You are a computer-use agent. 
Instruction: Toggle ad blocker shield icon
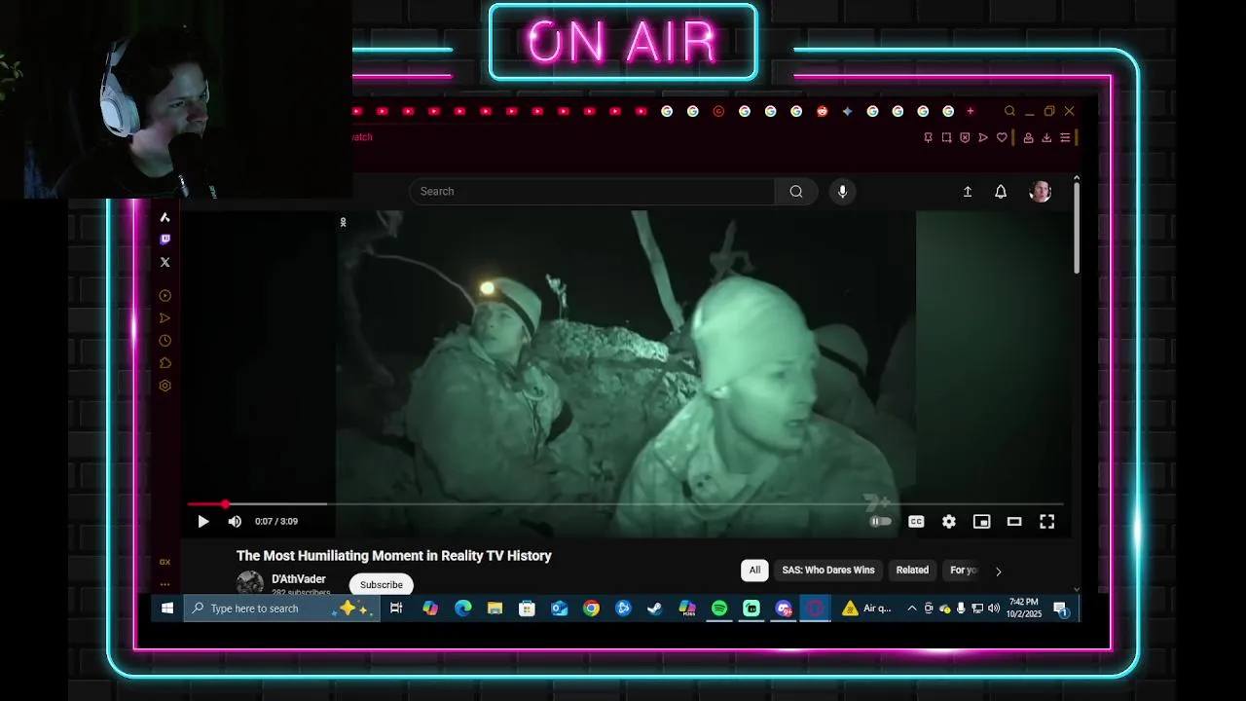[965, 137]
